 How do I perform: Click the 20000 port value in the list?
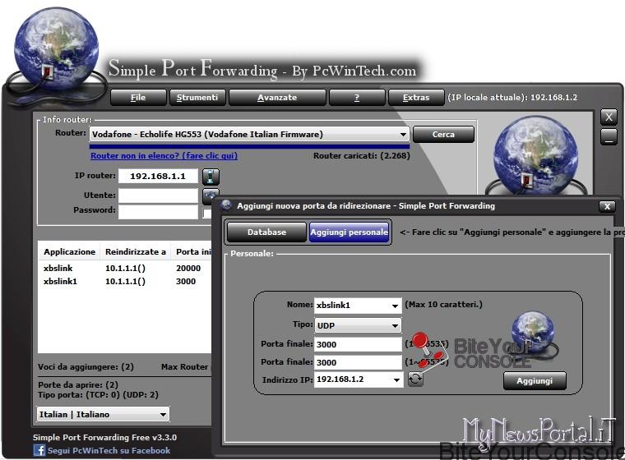(188, 268)
